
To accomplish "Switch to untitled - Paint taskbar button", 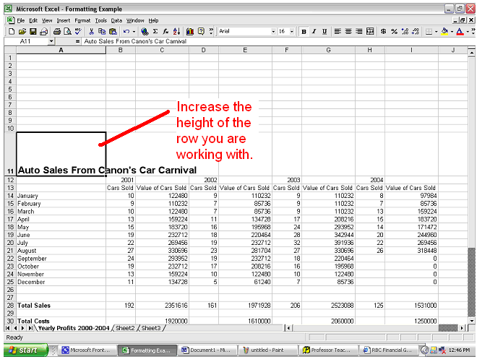I will pyautogui.click(x=269, y=350).
